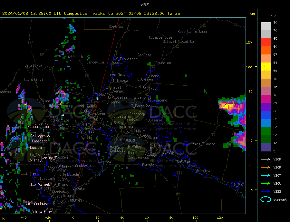Click the green VBCU arrow in legend
Viewport: 290px width, 222px height.
[266, 184]
